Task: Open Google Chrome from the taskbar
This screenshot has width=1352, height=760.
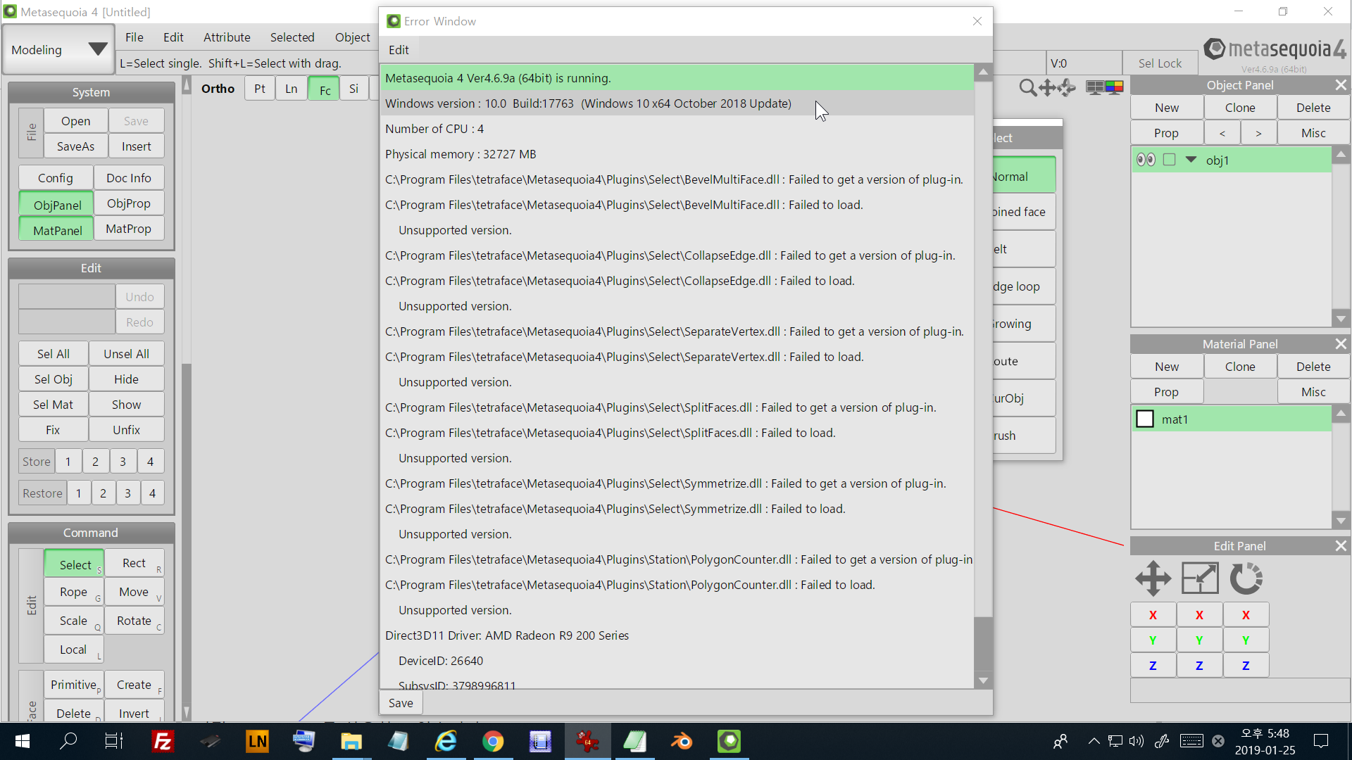Action: (x=493, y=741)
